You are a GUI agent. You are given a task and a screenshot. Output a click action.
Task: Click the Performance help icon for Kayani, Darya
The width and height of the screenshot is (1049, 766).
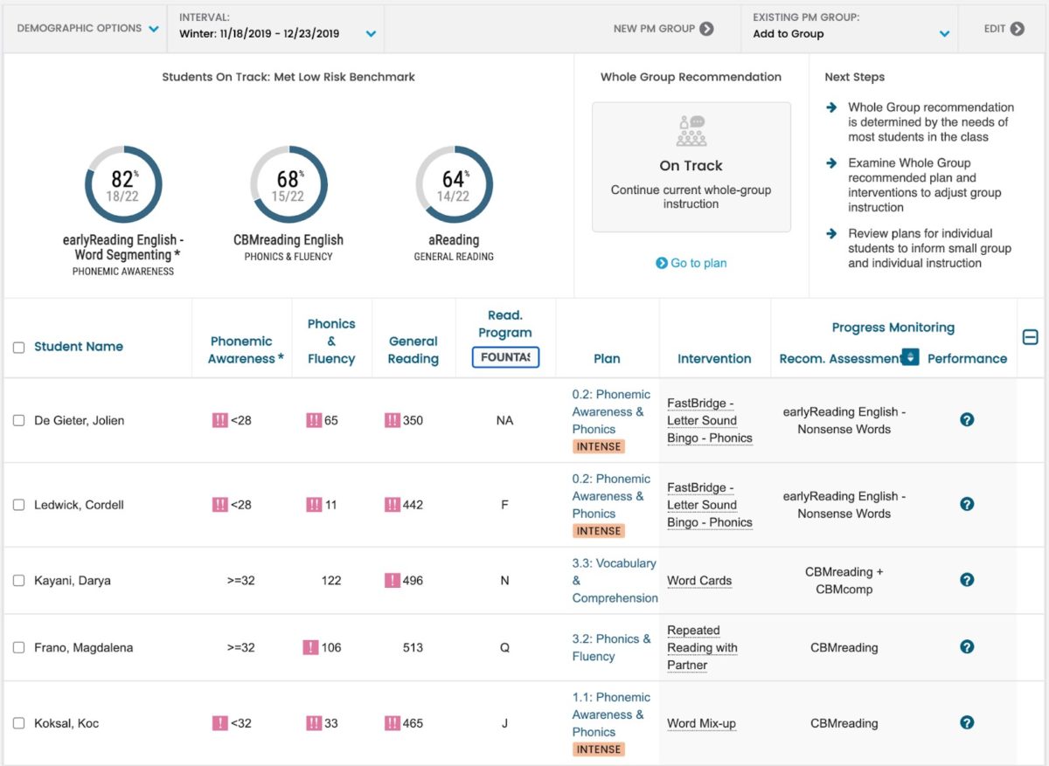(x=967, y=580)
